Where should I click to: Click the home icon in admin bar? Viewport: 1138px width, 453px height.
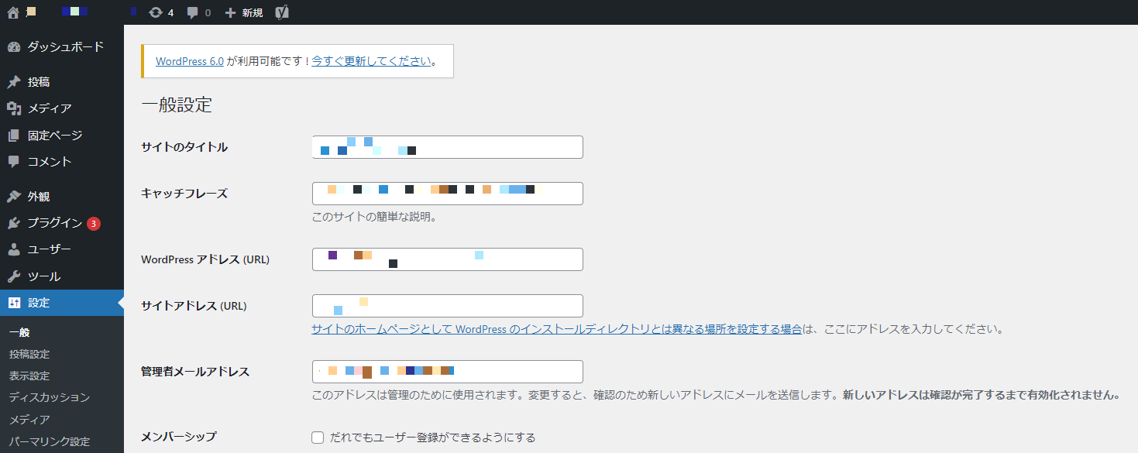[x=13, y=12]
